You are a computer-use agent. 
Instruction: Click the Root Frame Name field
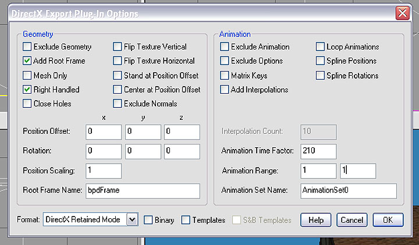(143, 191)
